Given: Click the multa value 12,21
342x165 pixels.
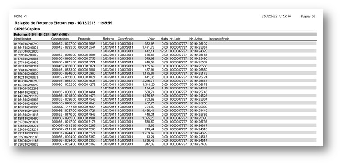Looking at the screenshot, I should coord(164,51).
